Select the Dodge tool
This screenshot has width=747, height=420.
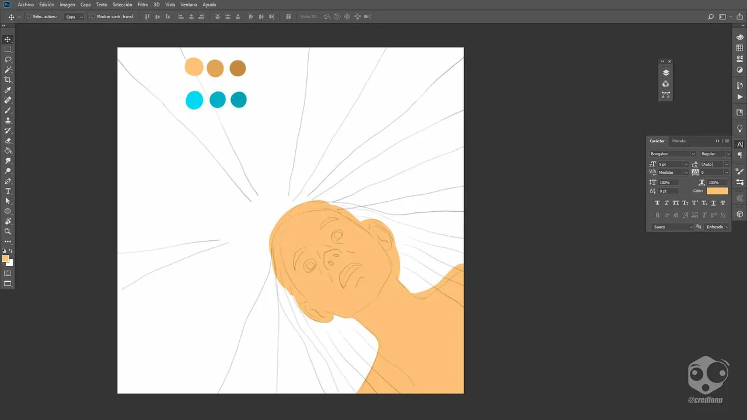pos(8,171)
